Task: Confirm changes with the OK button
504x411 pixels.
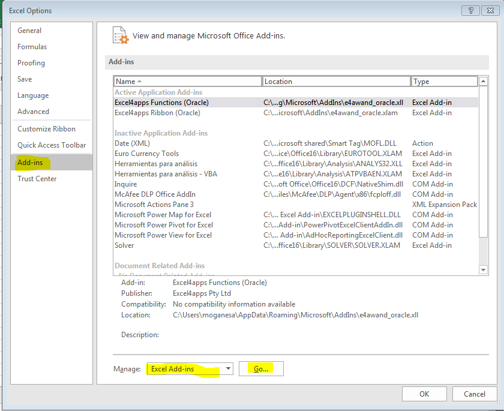Action: pos(424,394)
